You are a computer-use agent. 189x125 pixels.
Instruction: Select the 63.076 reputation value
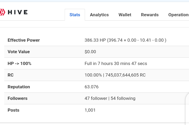(x=92, y=87)
